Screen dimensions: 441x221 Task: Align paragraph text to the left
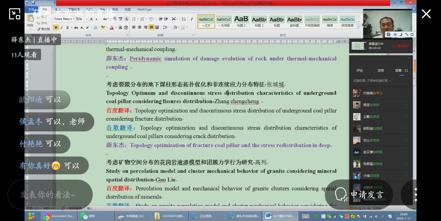(x=134, y=27)
